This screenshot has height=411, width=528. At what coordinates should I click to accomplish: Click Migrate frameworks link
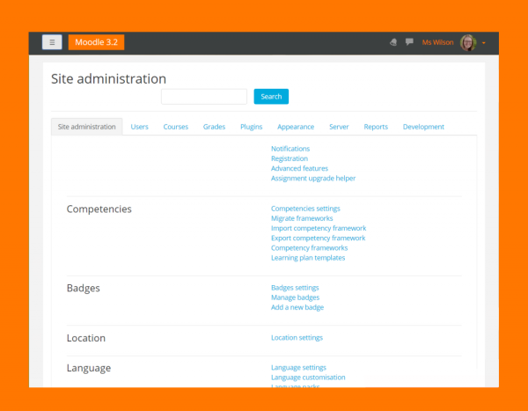coord(302,218)
